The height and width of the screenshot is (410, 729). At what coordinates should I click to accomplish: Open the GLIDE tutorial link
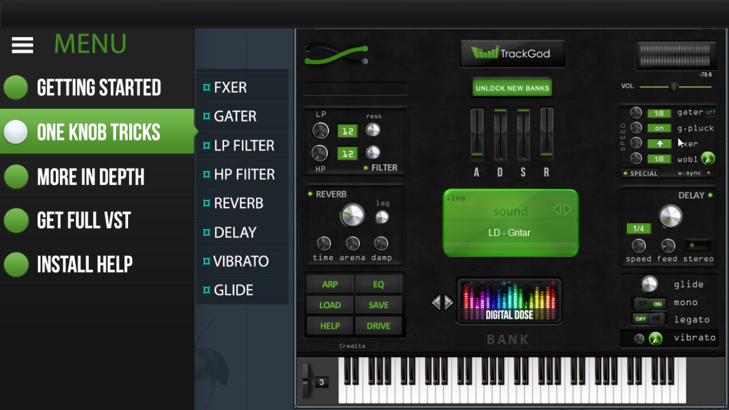pos(241,290)
